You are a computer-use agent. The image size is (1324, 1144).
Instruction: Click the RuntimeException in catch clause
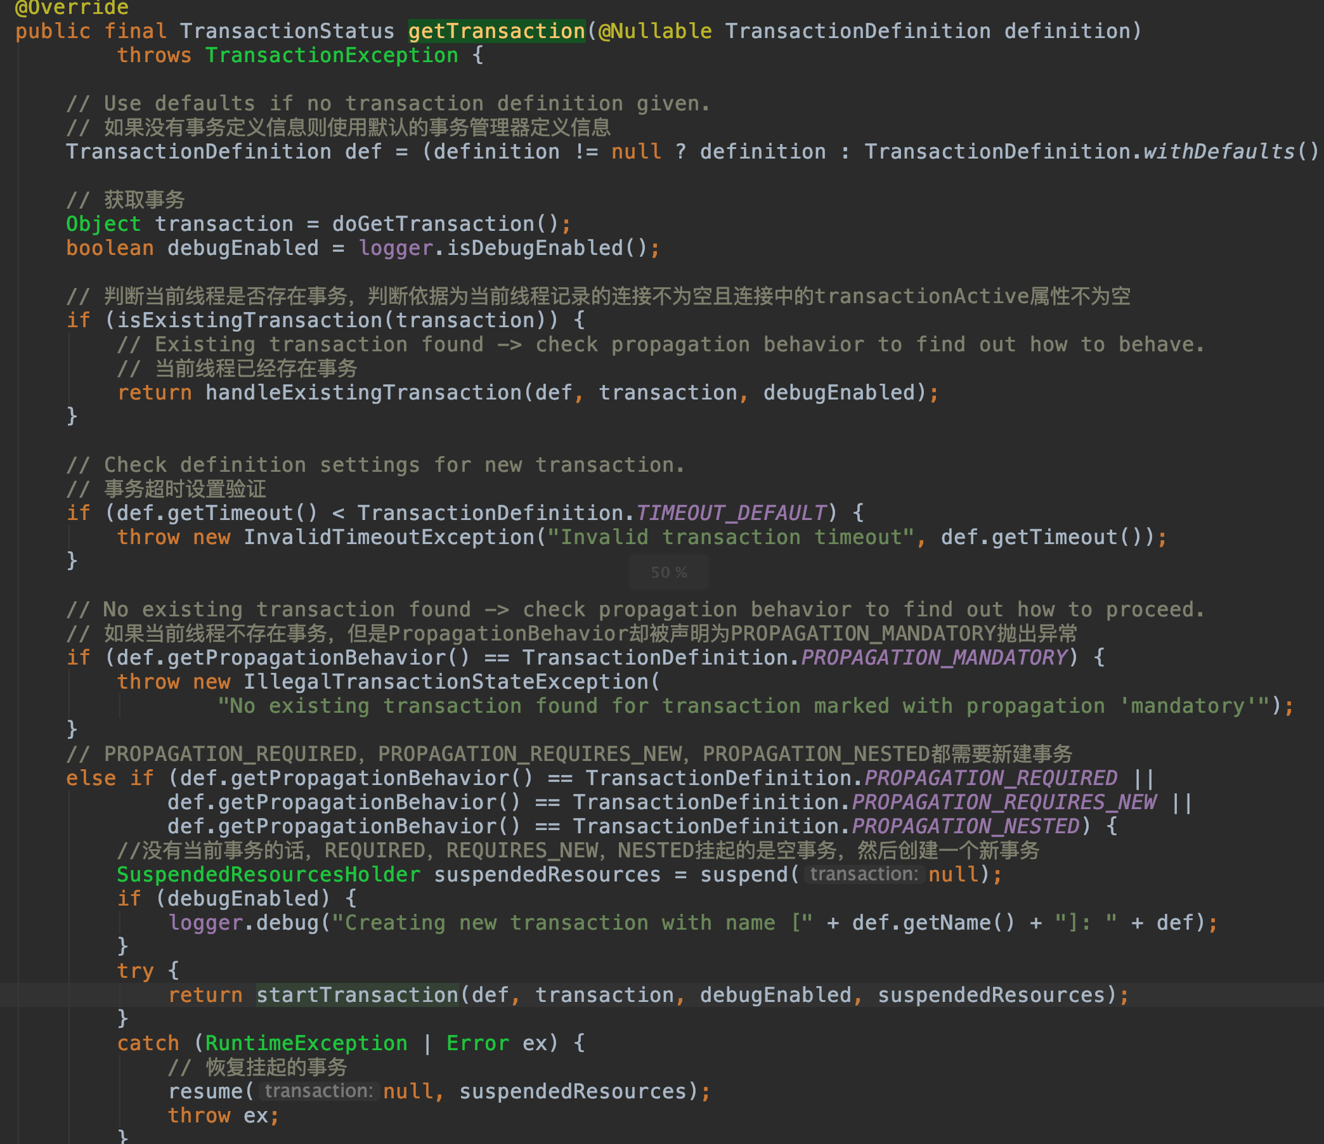(306, 1043)
